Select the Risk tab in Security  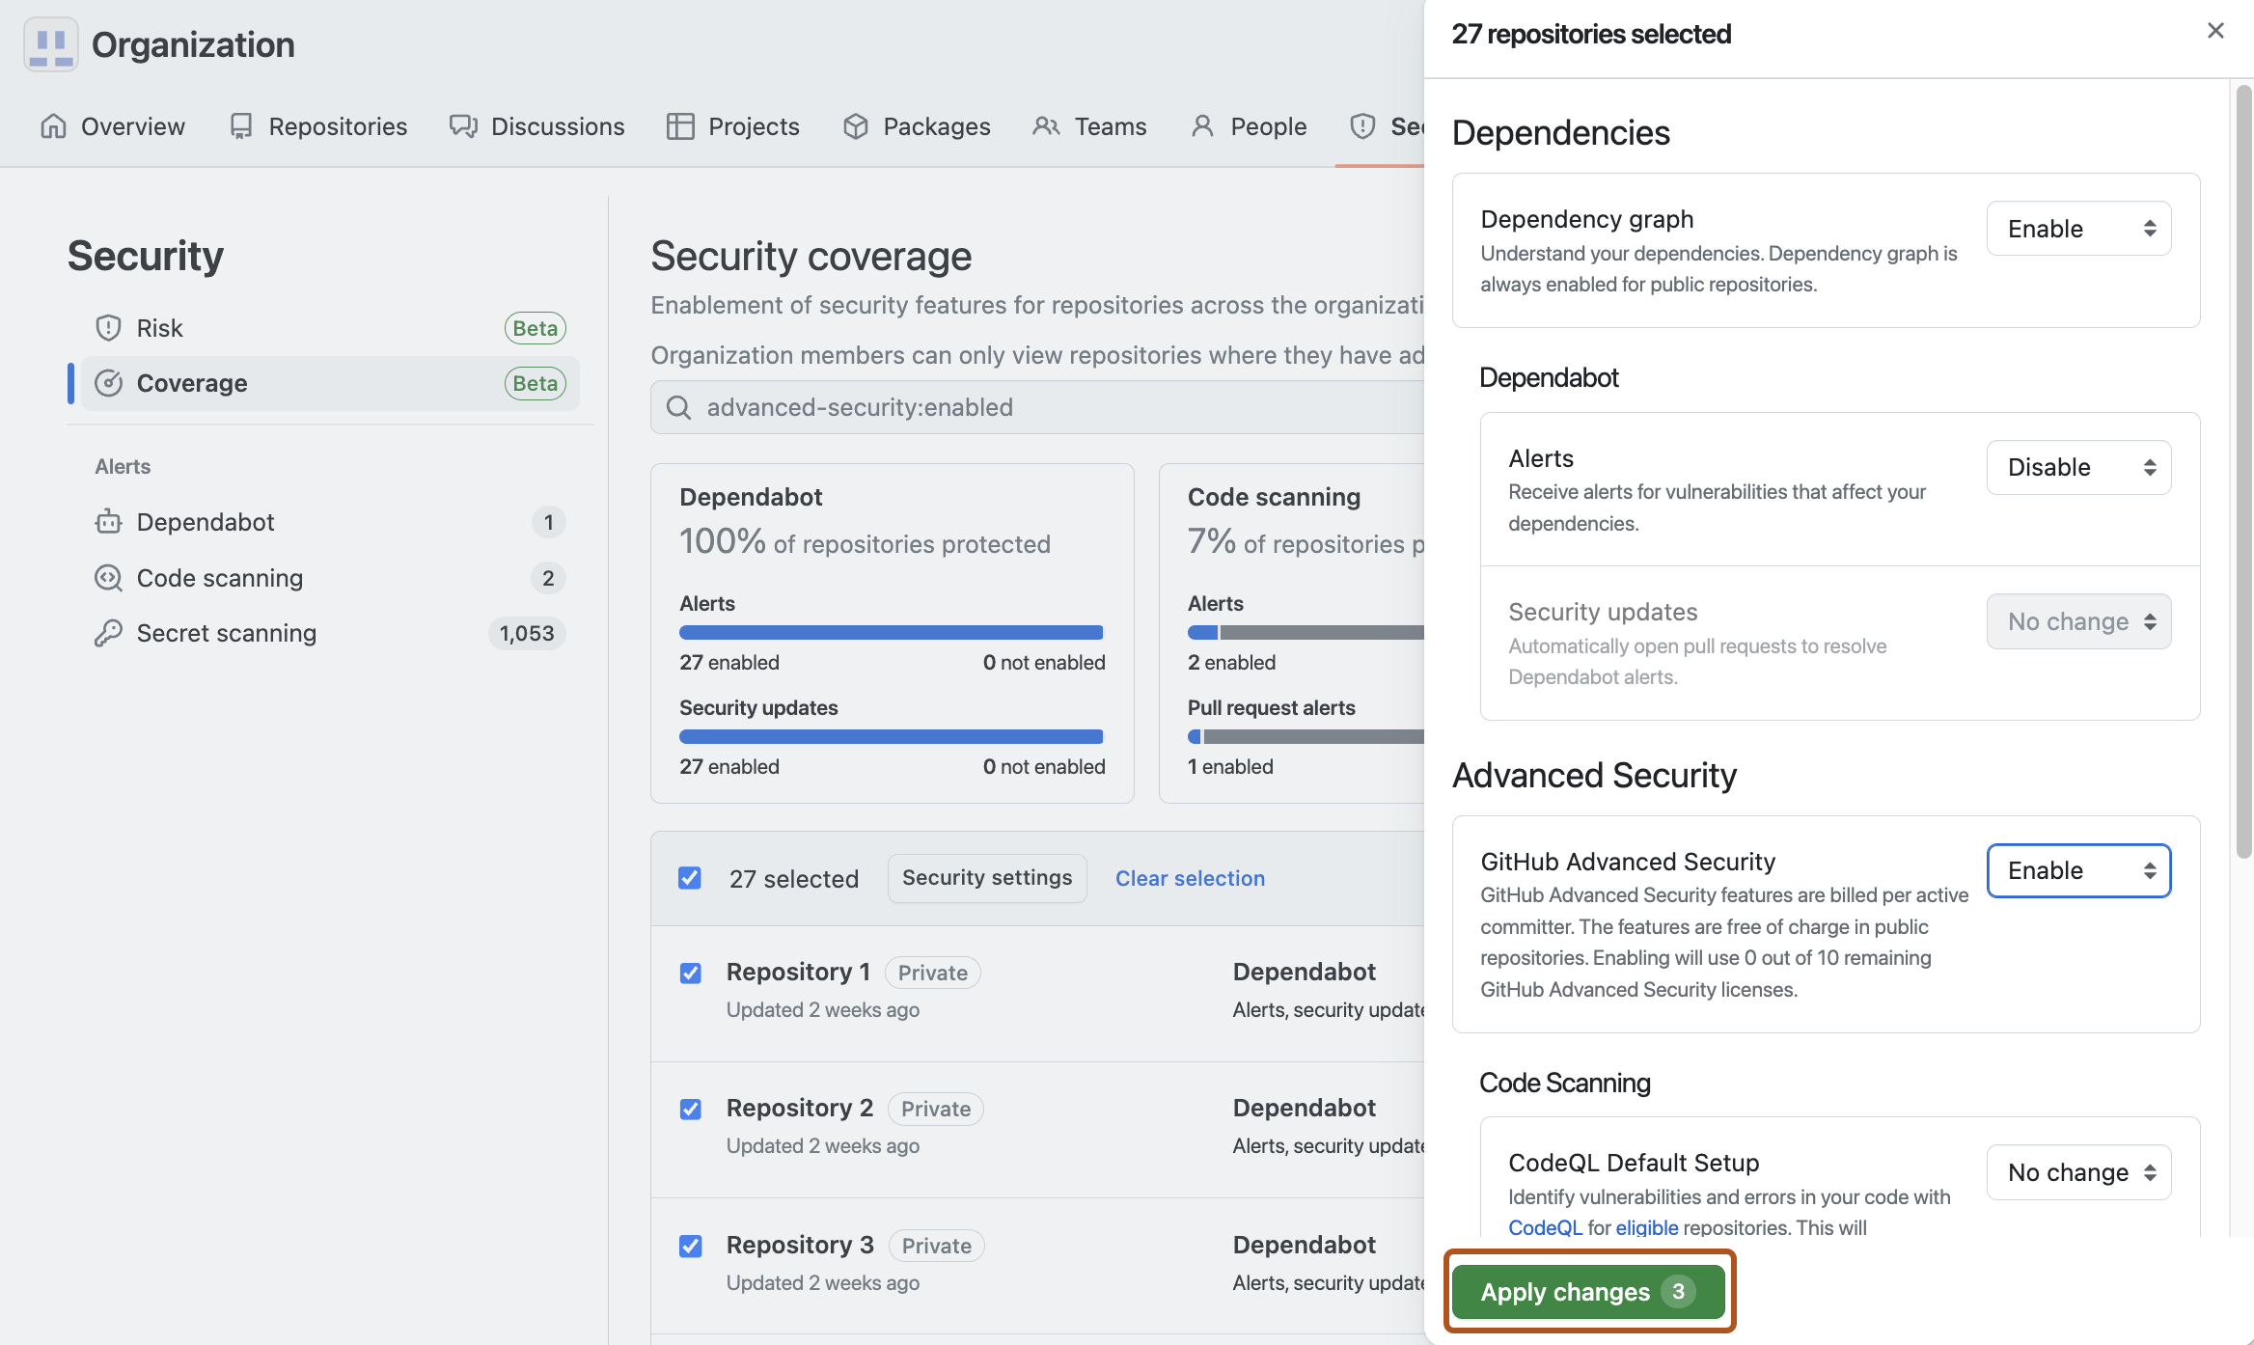coord(157,328)
